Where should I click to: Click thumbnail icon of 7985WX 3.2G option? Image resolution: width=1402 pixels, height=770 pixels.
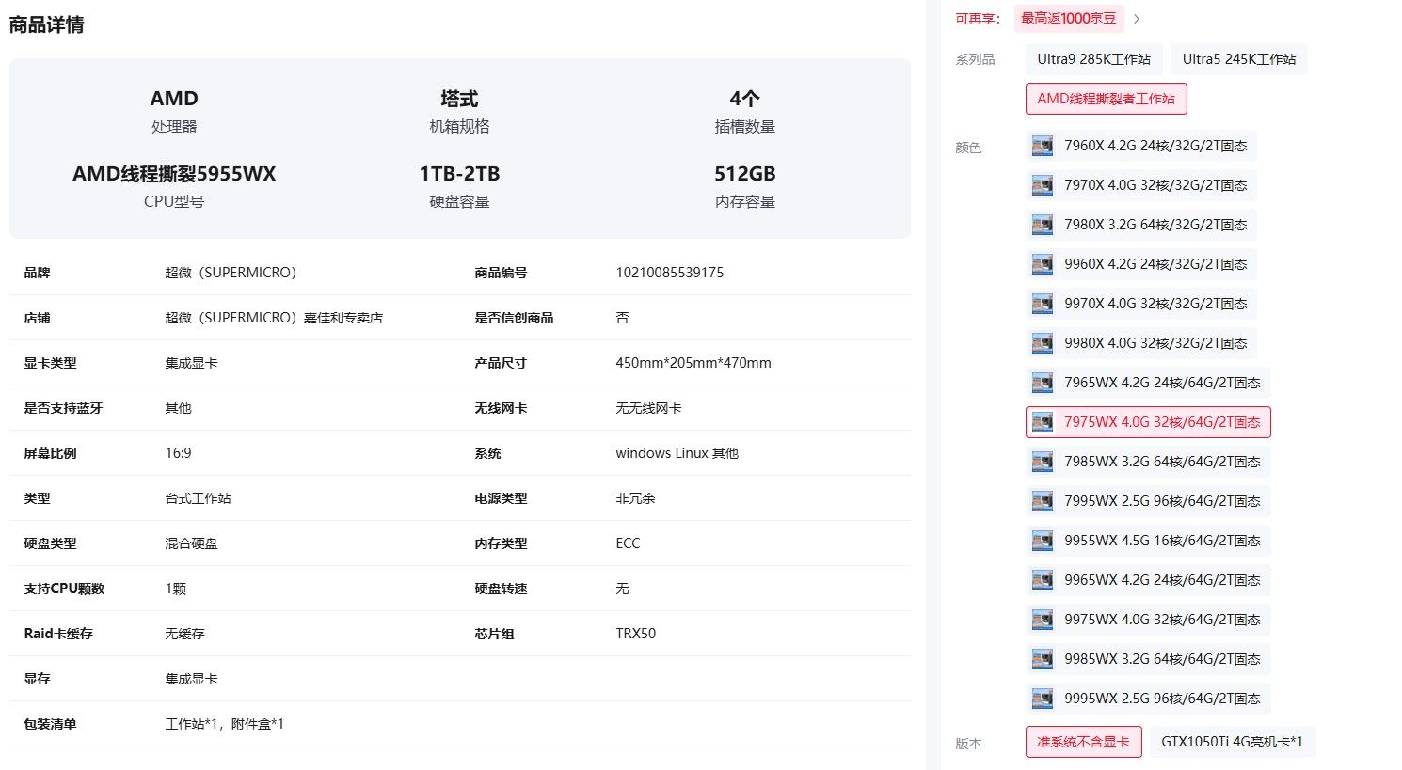click(1042, 462)
